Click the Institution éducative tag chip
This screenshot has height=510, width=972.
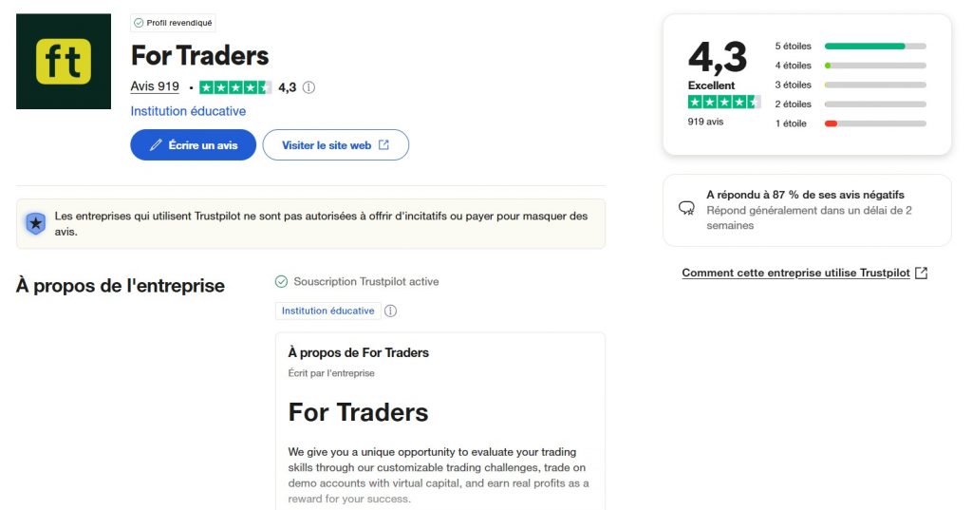pos(328,311)
